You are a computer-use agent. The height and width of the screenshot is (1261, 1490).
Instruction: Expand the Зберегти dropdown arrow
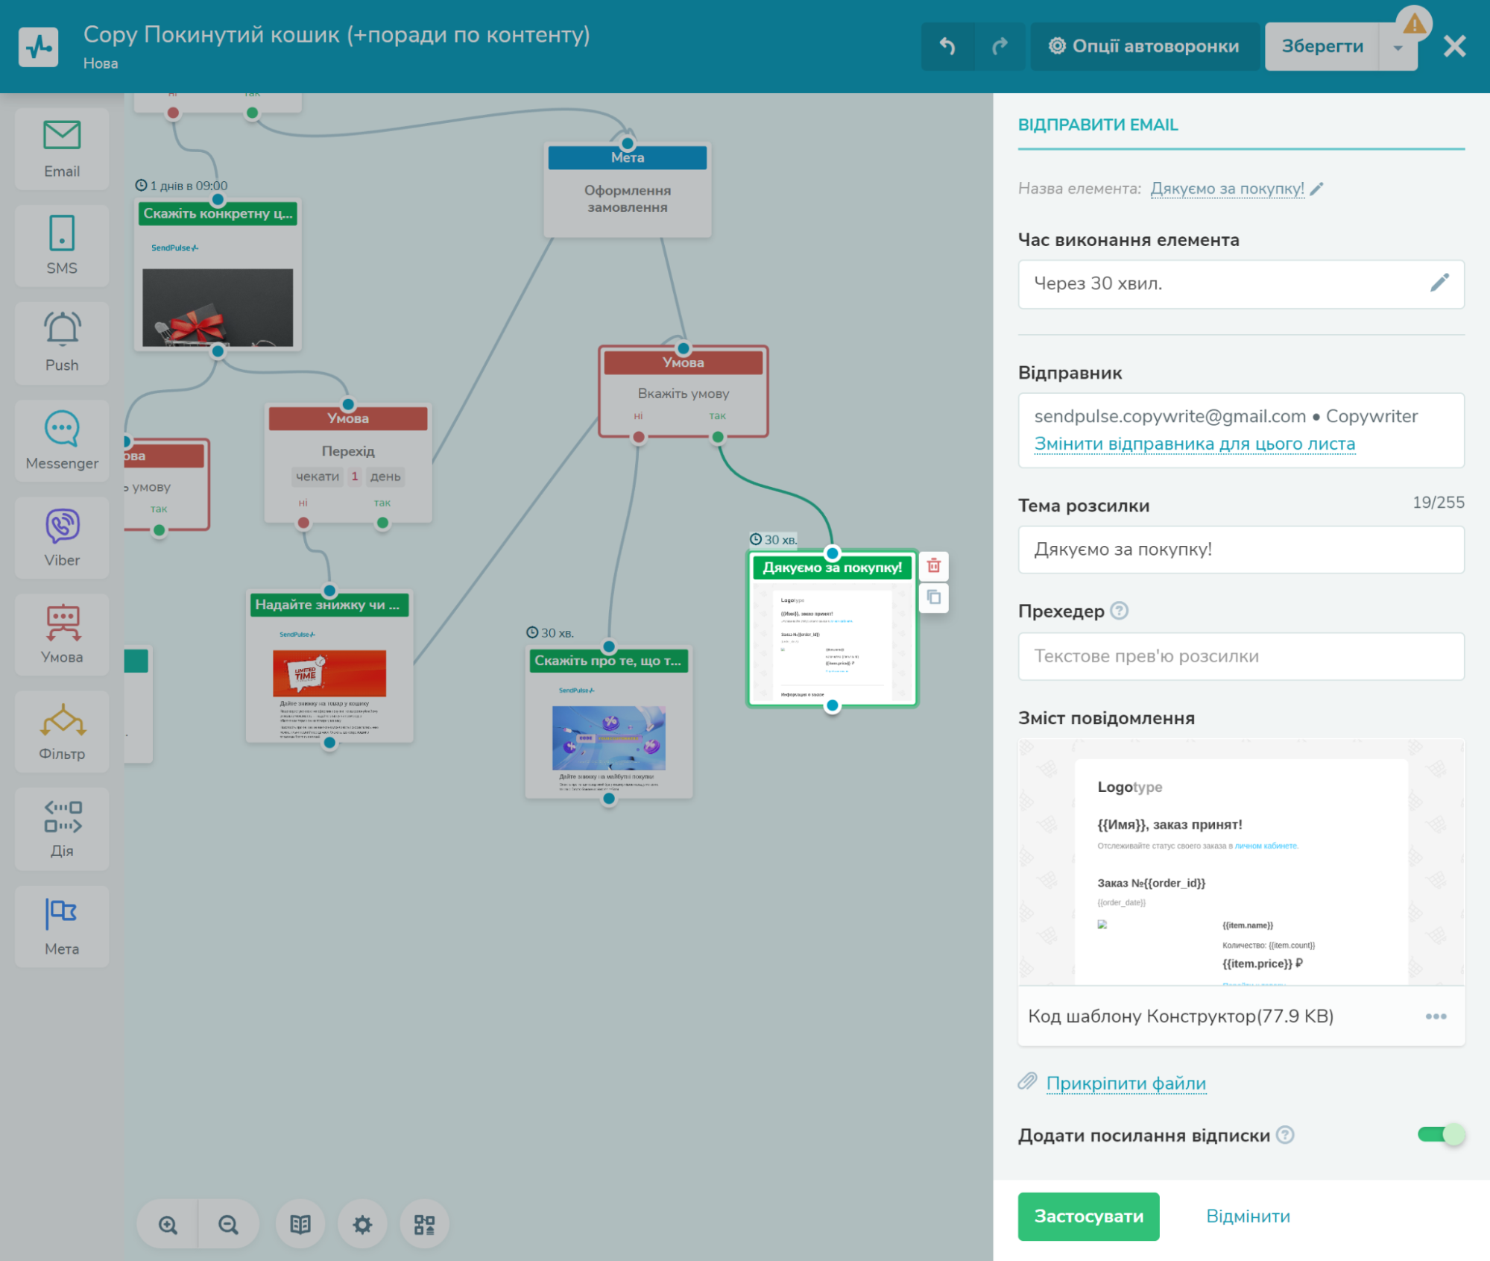pyautogui.click(x=1398, y=48)
